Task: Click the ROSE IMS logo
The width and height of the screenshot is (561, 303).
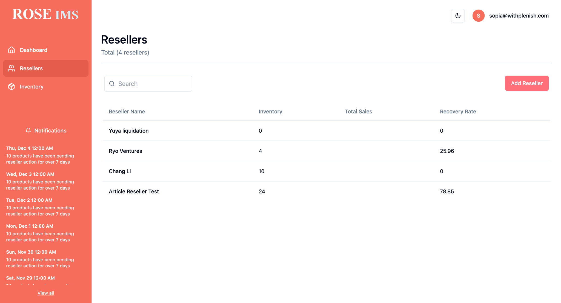Action: coord(45,14)
